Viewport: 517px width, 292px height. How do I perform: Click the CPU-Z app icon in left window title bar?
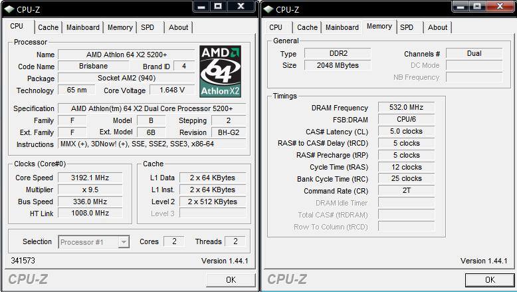click(x=9, y=9)
